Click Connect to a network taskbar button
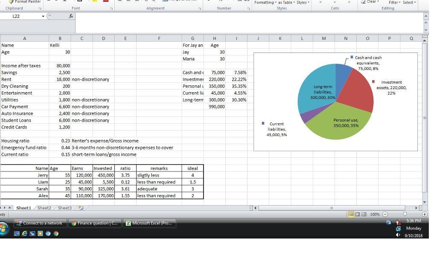The height and width of the screenshot is (273, 437). (39, 223)
